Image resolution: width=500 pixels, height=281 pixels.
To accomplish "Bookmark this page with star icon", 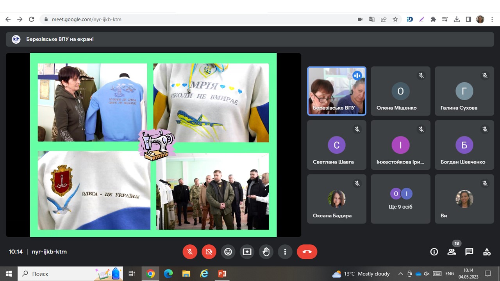I will (x=395, y=19).
